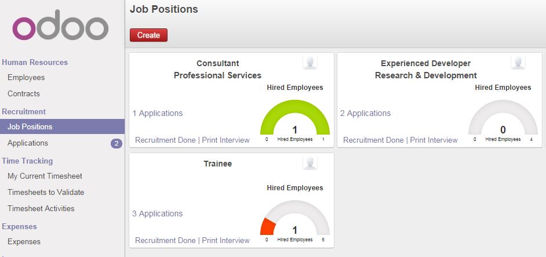Open Employees in Human Resources menu

point(26,77)
